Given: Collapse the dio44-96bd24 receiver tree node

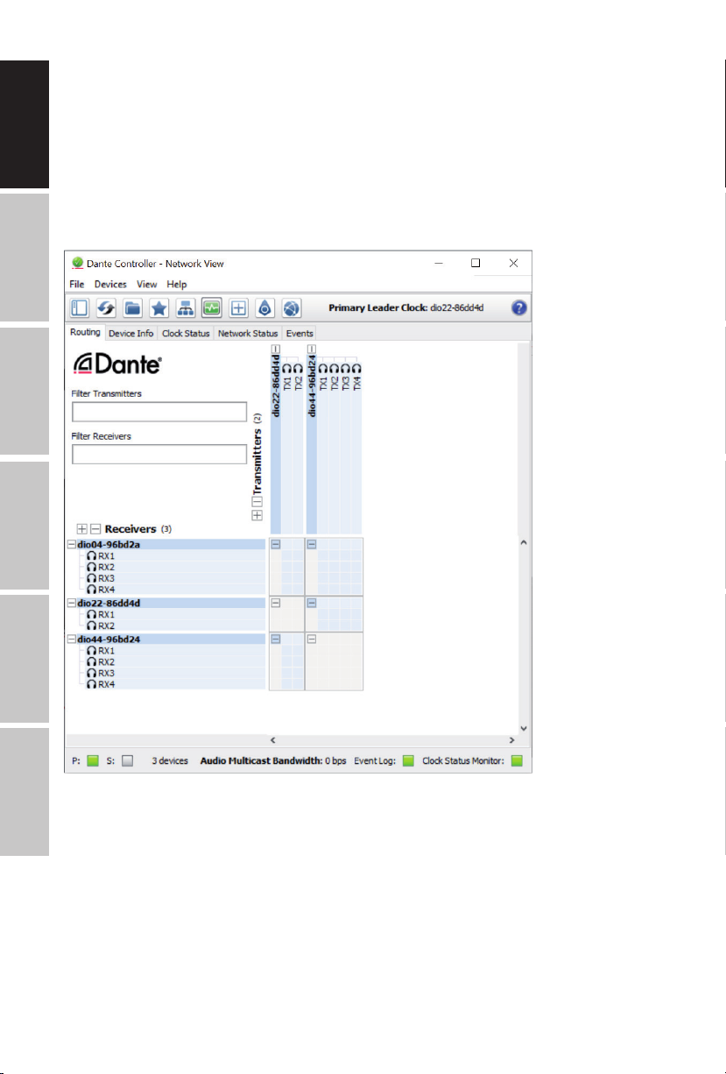Looking at the screenshot, I should tap(72, 639).
